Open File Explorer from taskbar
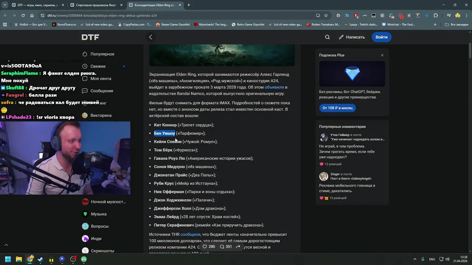This screenshot has height=265, width=472. tap(19, 259)
